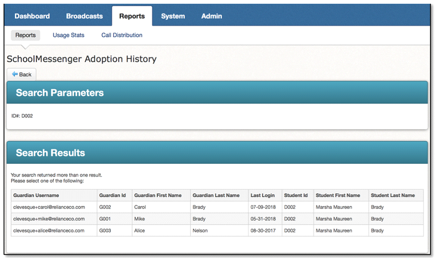
Task: Click the ID#: D002 search parameter text
Action: point(22,116)
